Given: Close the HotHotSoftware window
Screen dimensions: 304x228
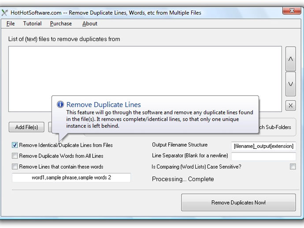Looking at the screenshot, I should click(292, 11).
